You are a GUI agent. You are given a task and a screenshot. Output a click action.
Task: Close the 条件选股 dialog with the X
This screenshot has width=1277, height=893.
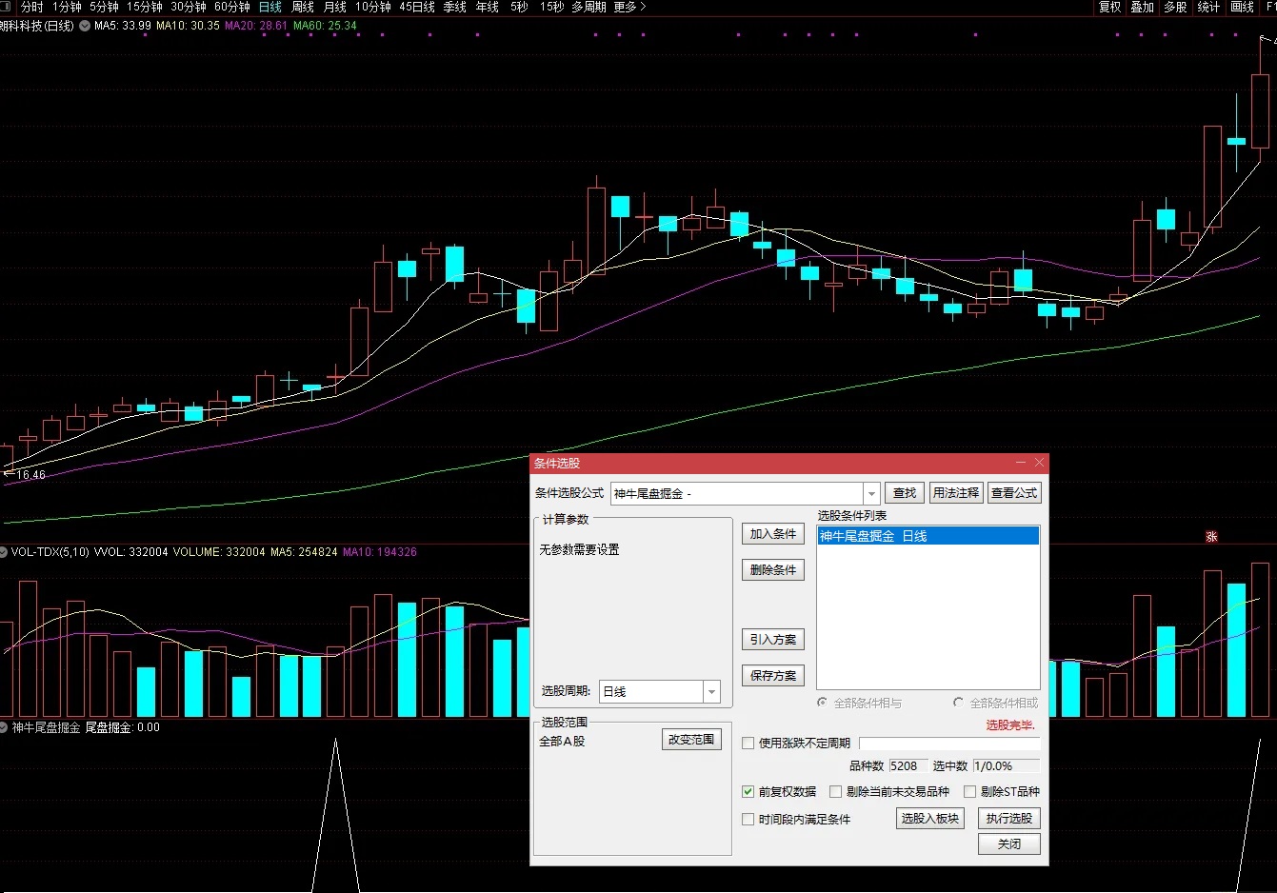point(1039,463)
